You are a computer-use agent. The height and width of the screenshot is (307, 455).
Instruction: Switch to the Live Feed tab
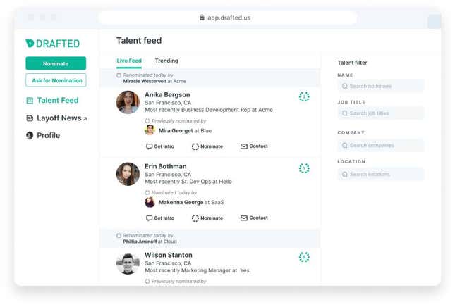point(129,61)
